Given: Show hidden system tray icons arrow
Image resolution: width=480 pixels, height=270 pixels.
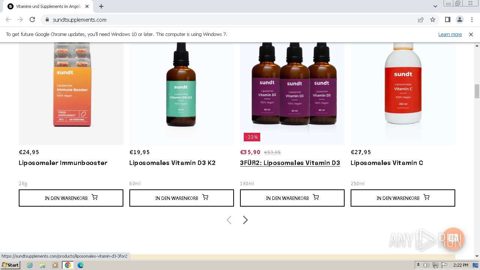Looking at the screenshot, I should (418, 265).
